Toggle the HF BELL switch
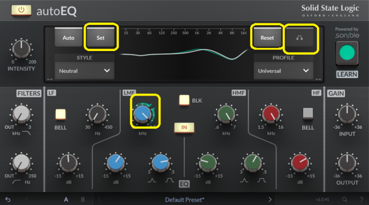 (x=308, y=114)
